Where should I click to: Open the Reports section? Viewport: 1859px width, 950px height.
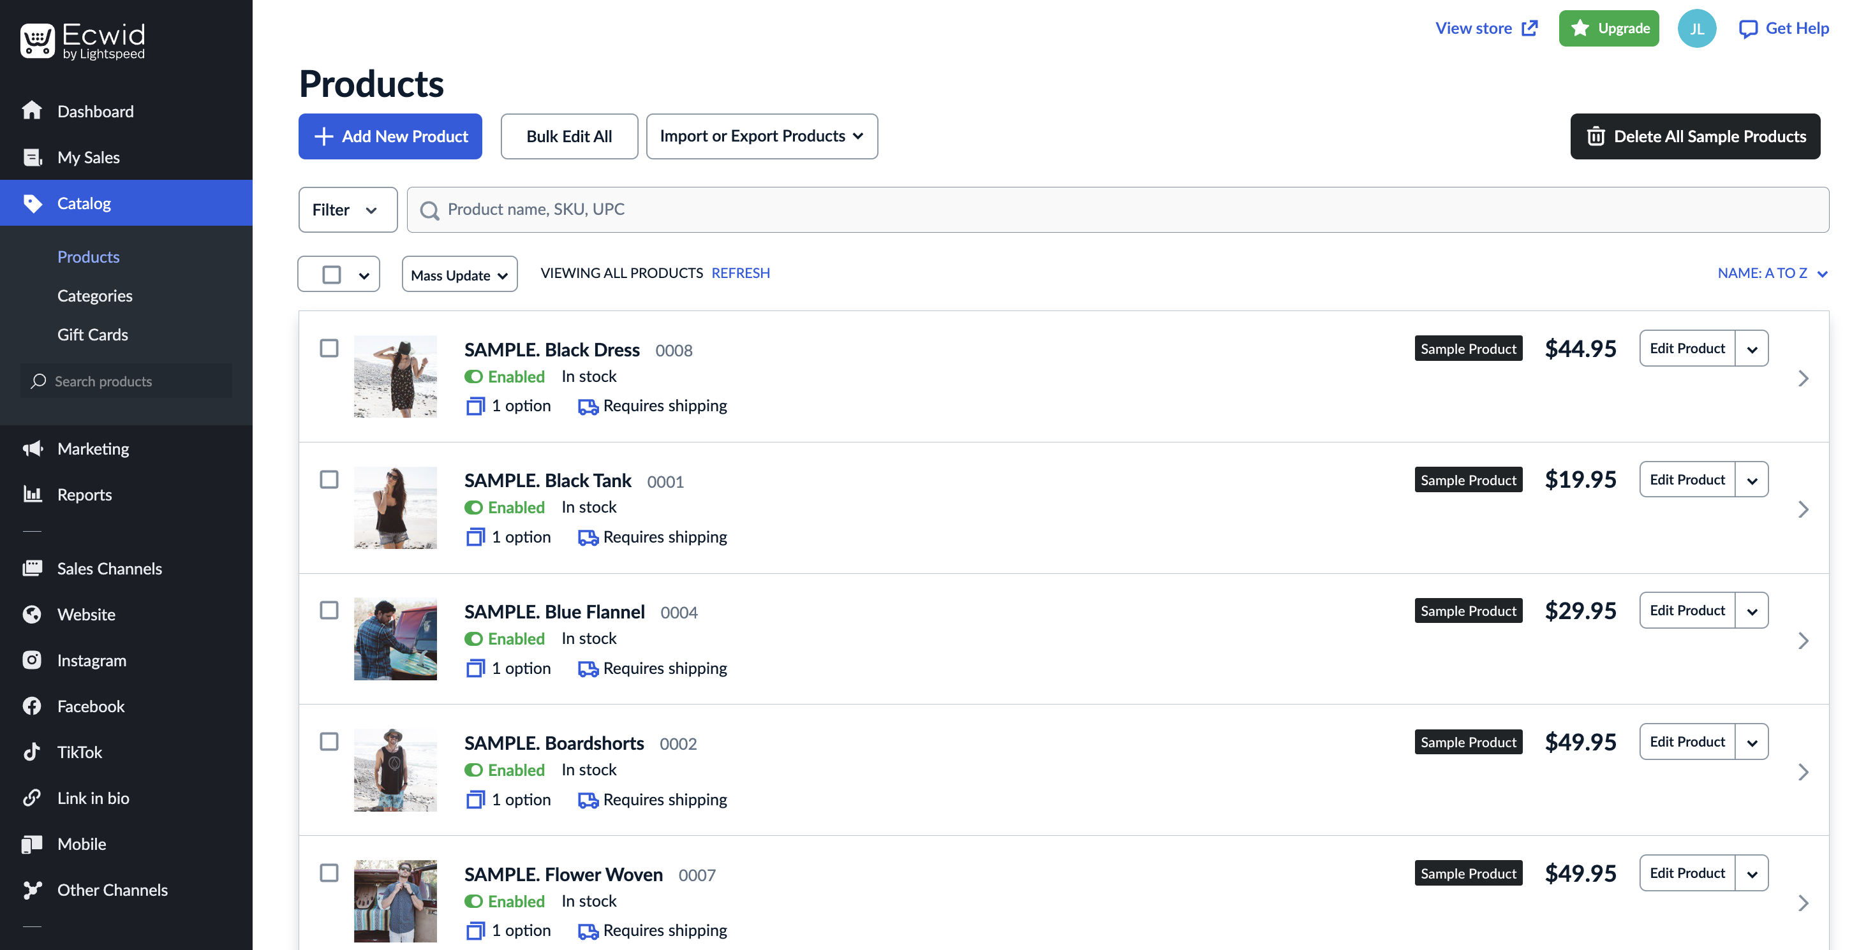[86, 494]
